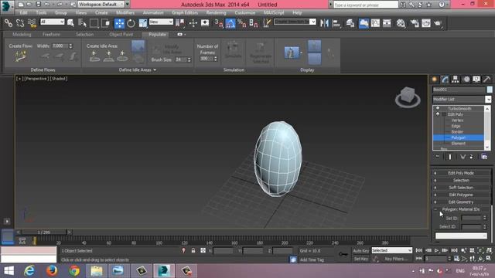Select the Link tool in main toolbar

(9, 23)
